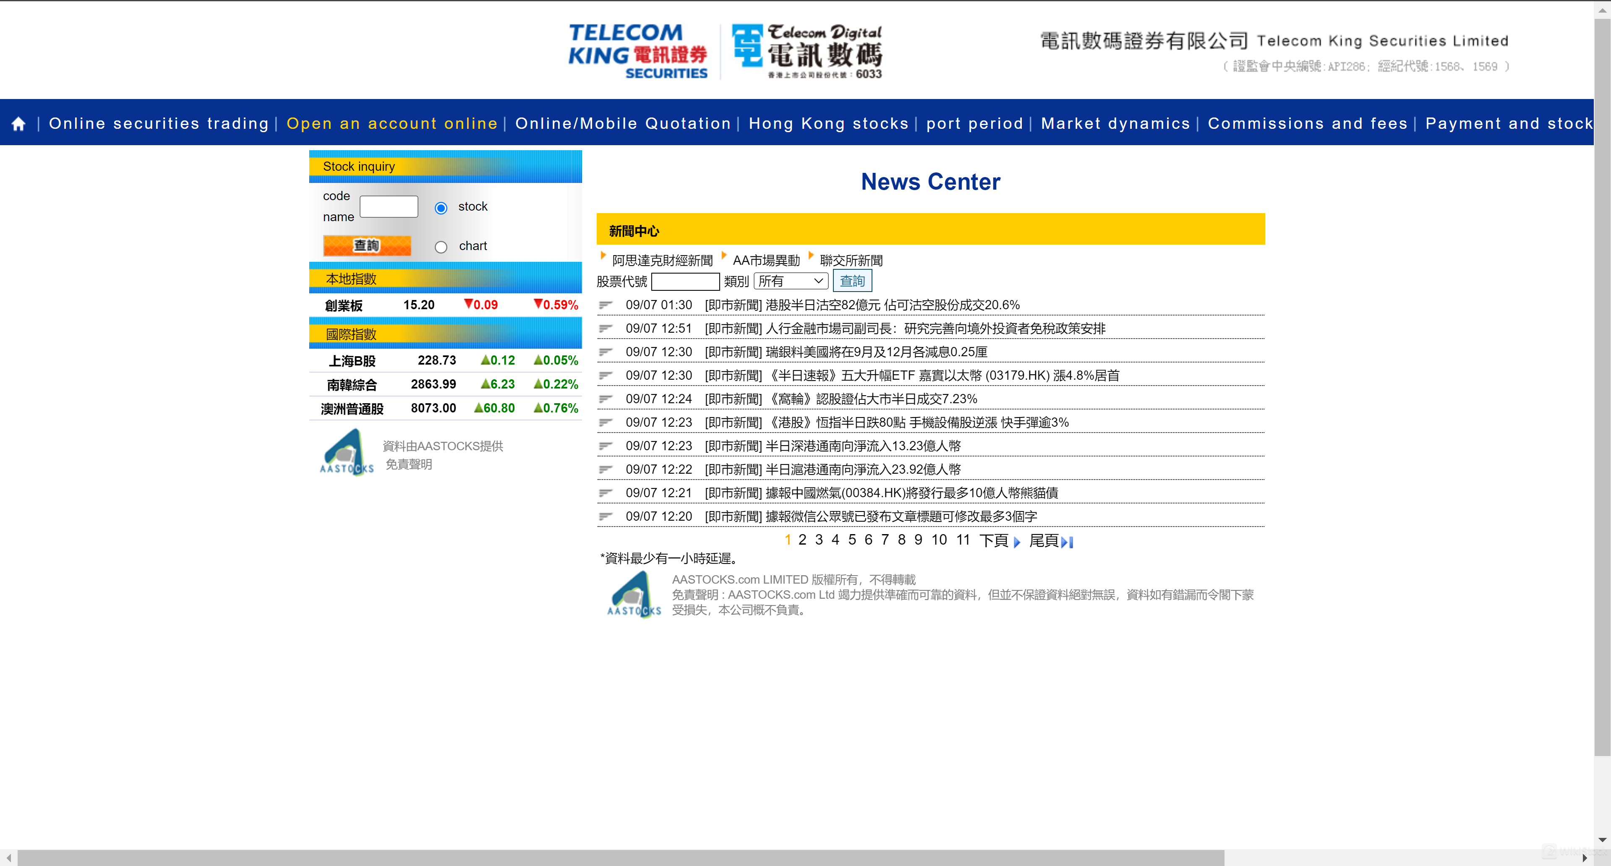Click the next page arrow icon

coord(1016,542)
